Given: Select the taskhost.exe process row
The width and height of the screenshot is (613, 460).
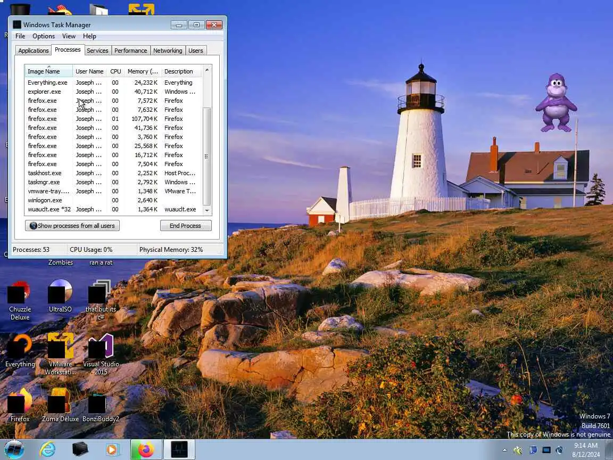Looking at the screenshot, I should 113,173.
